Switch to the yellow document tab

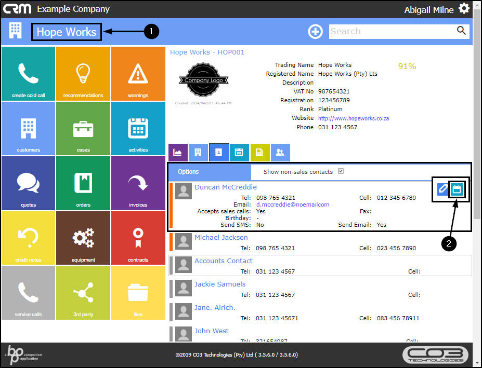pyautogui.click(x=260, y=152)
